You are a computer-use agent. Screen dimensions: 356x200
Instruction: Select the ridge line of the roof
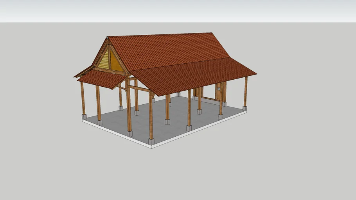pos(160,35)
